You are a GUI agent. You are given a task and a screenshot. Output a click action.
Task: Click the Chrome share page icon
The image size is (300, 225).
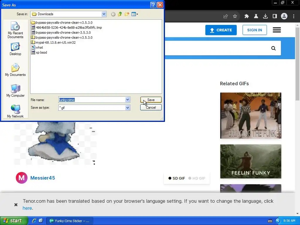[226, 16]
